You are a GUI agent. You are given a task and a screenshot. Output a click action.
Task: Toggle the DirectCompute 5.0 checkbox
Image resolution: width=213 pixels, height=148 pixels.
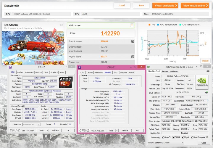[x=192, y=137]
